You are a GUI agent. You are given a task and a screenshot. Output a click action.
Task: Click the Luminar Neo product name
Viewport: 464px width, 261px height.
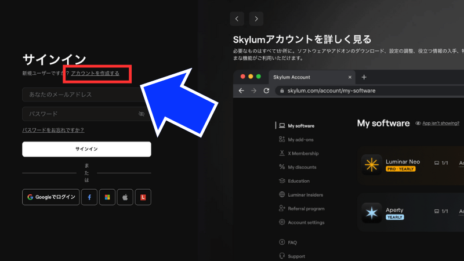coord(403,162)
